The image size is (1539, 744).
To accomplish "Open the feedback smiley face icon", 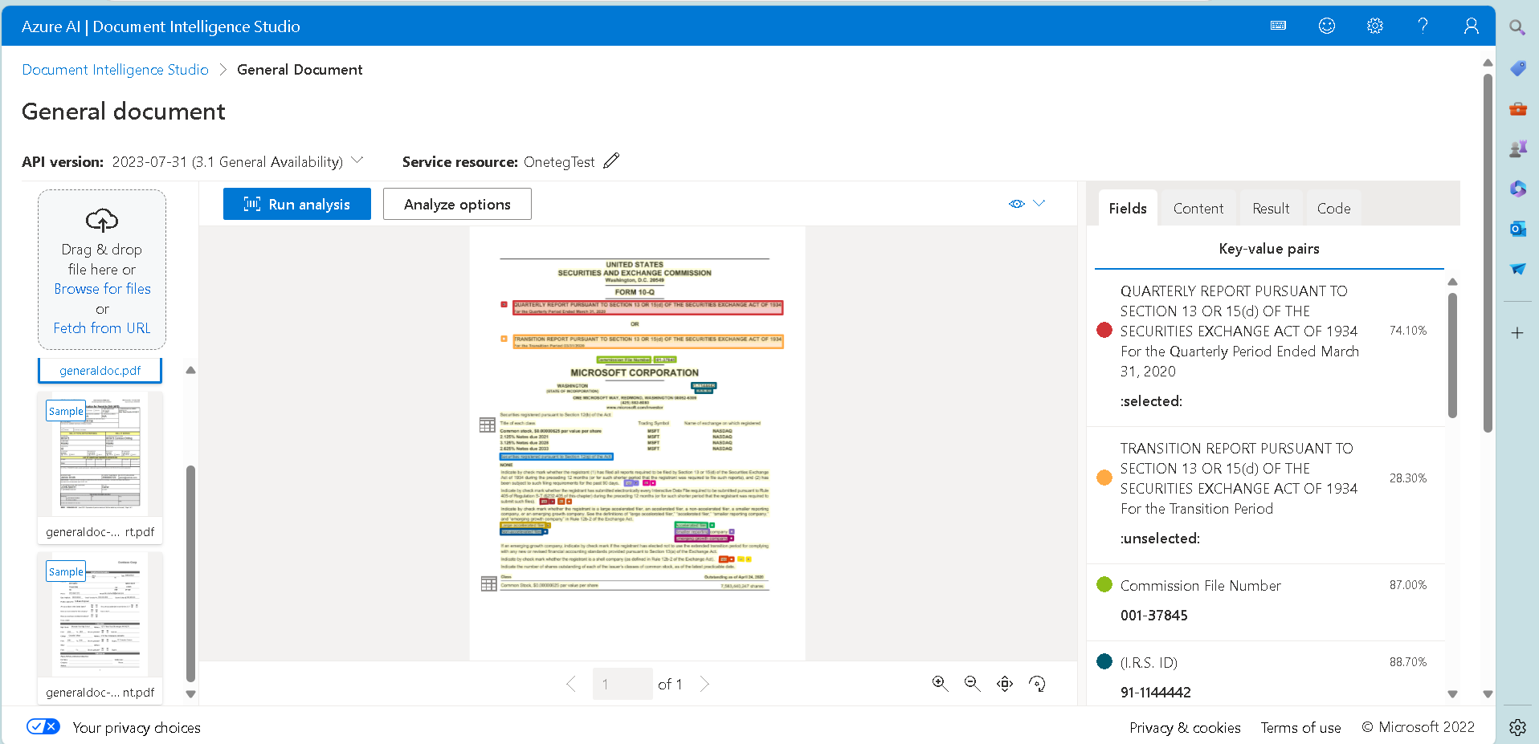I will 1327,26.
